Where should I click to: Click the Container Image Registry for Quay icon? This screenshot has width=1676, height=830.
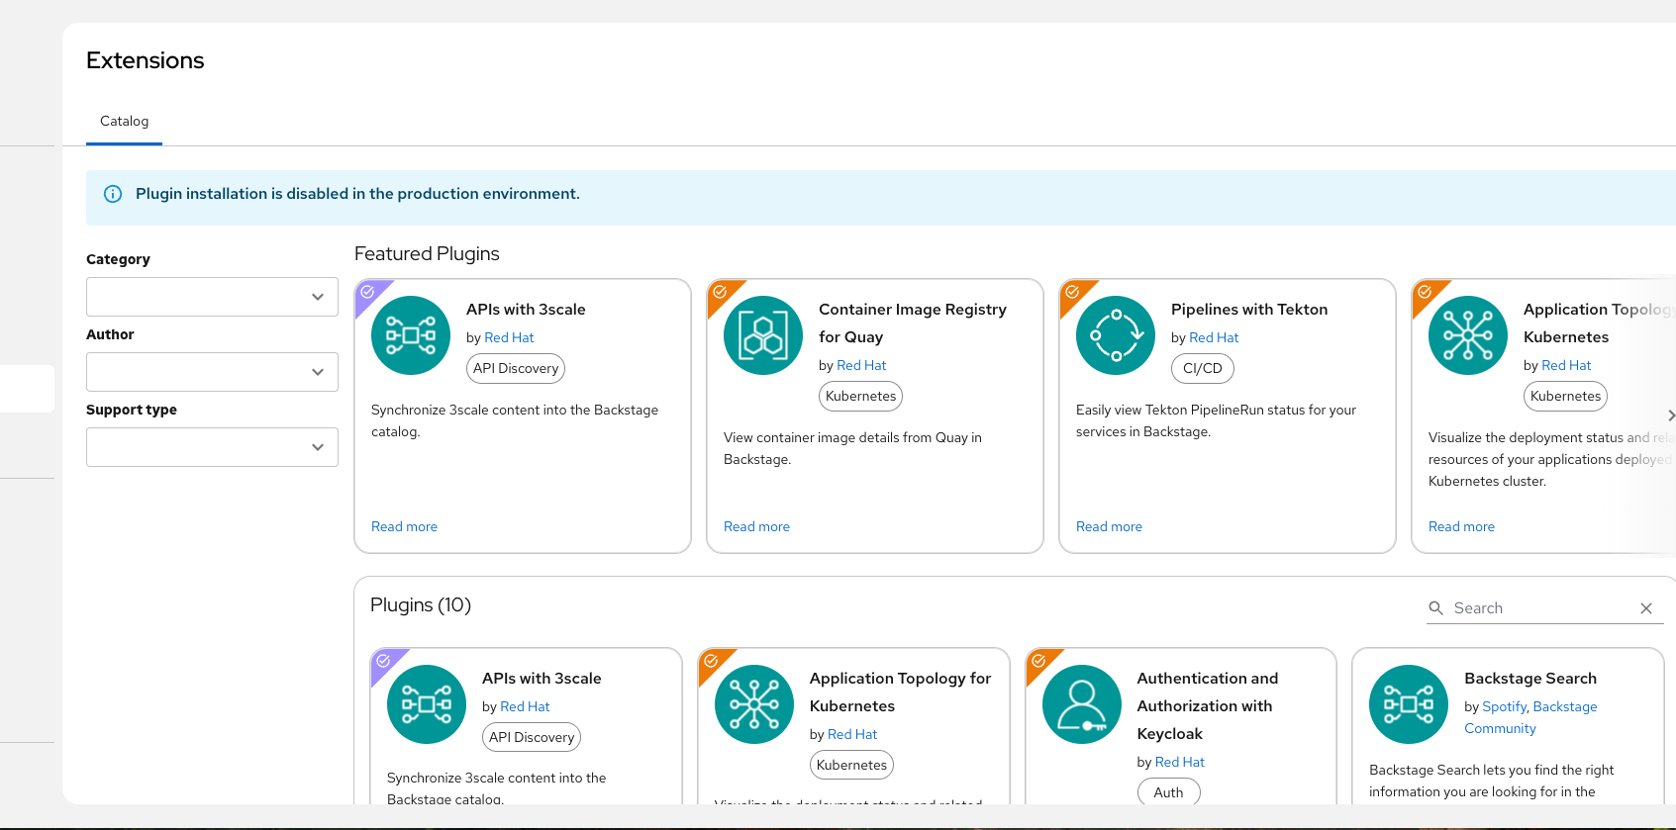763,335
